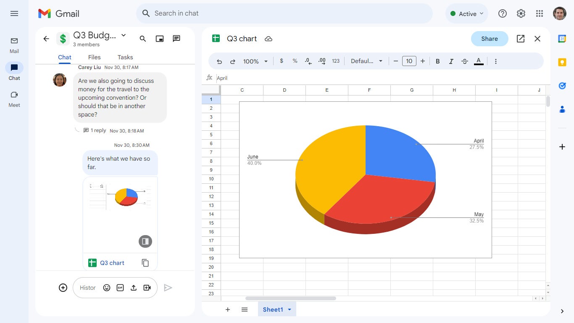Focus the Search in chat box
This screenshot has height=323, width=574.
tap(284, 13)
